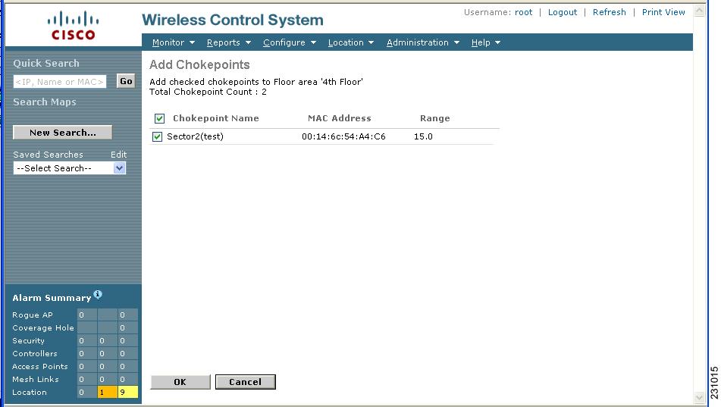Open the Administration menu
Viewport: 721px width, 407px height.
[x=422, y=42]
